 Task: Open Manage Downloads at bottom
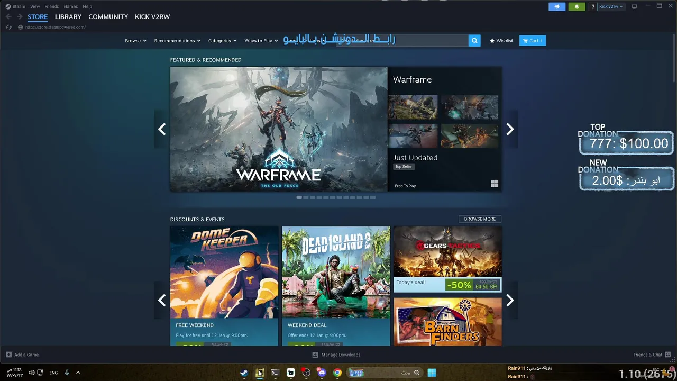pos(336,355)
